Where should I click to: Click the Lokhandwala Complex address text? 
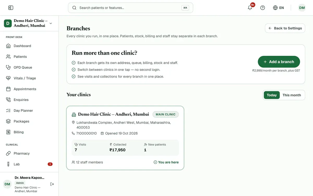tap(124, 125)
